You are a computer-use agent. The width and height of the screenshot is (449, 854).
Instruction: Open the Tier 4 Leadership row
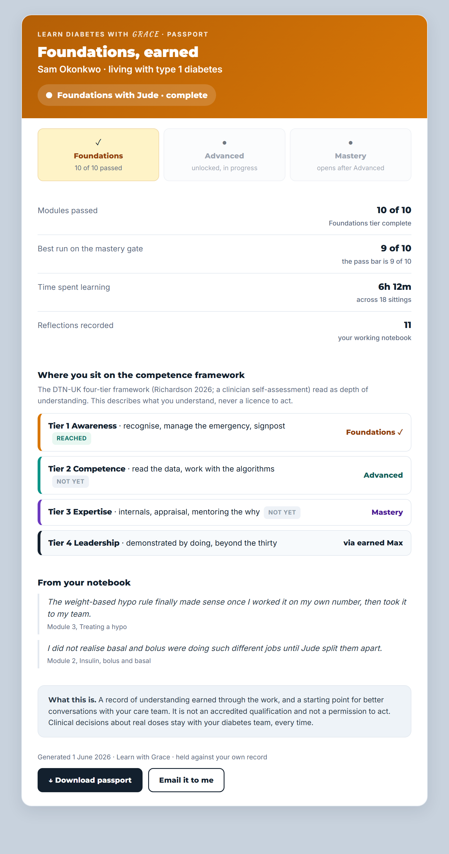(224, 543)
